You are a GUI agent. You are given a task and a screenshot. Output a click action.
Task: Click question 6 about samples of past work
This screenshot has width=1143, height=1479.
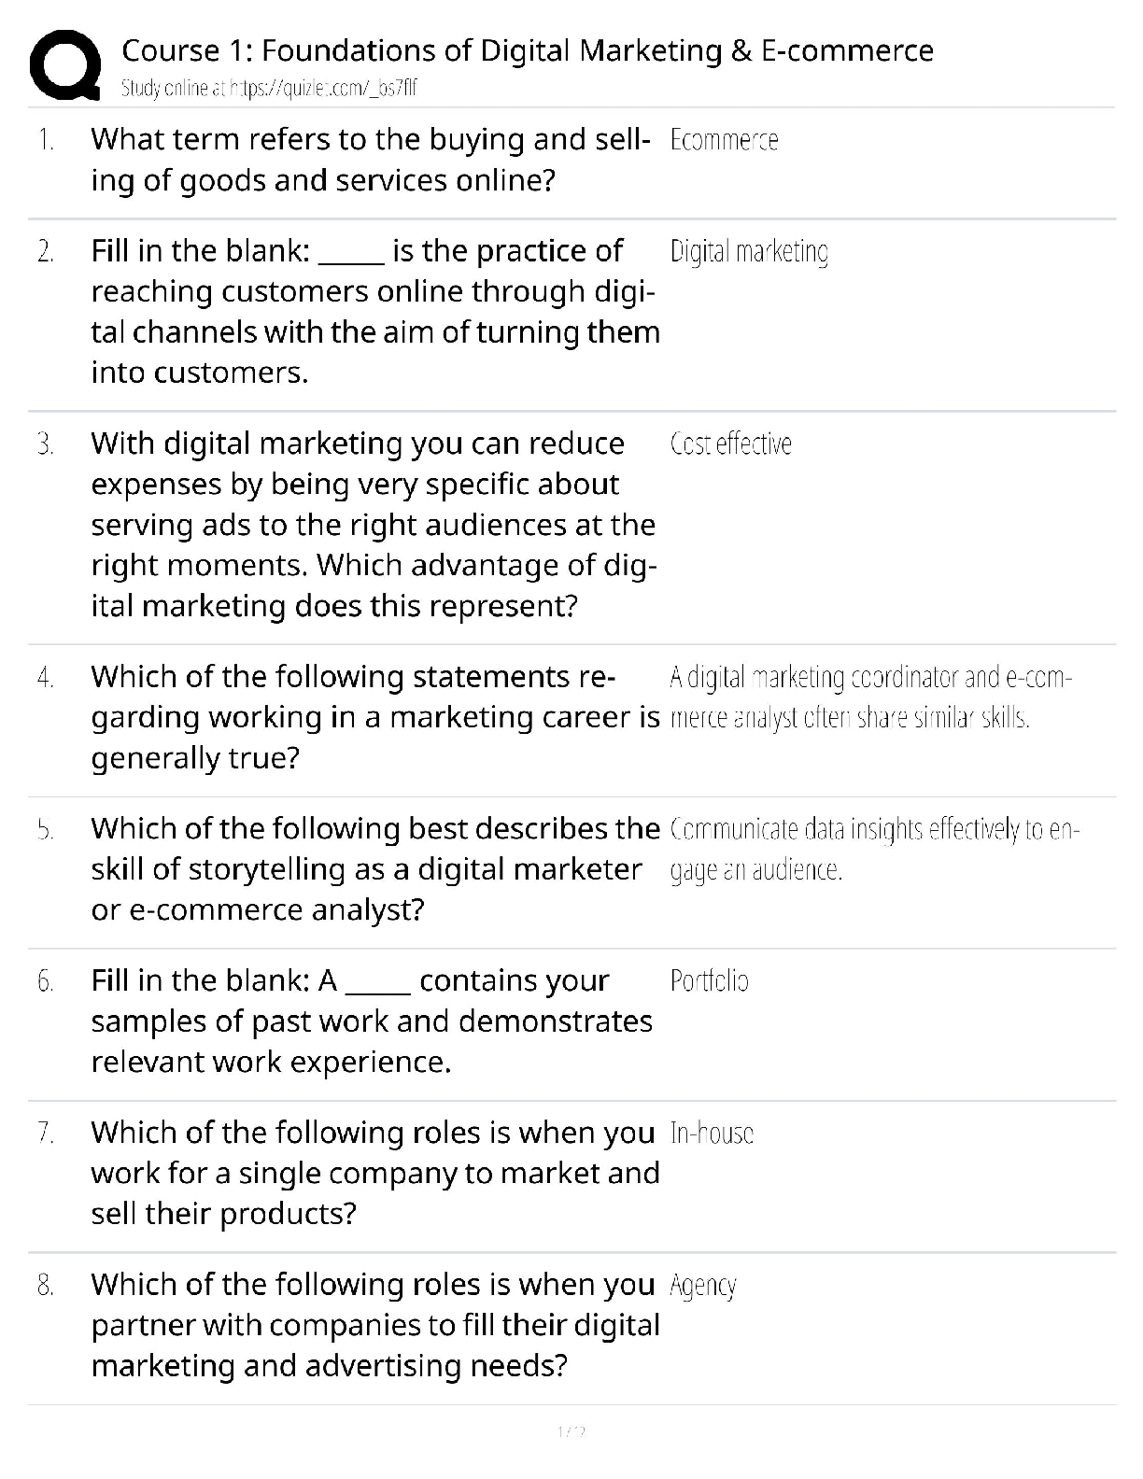click(371, 1021)
